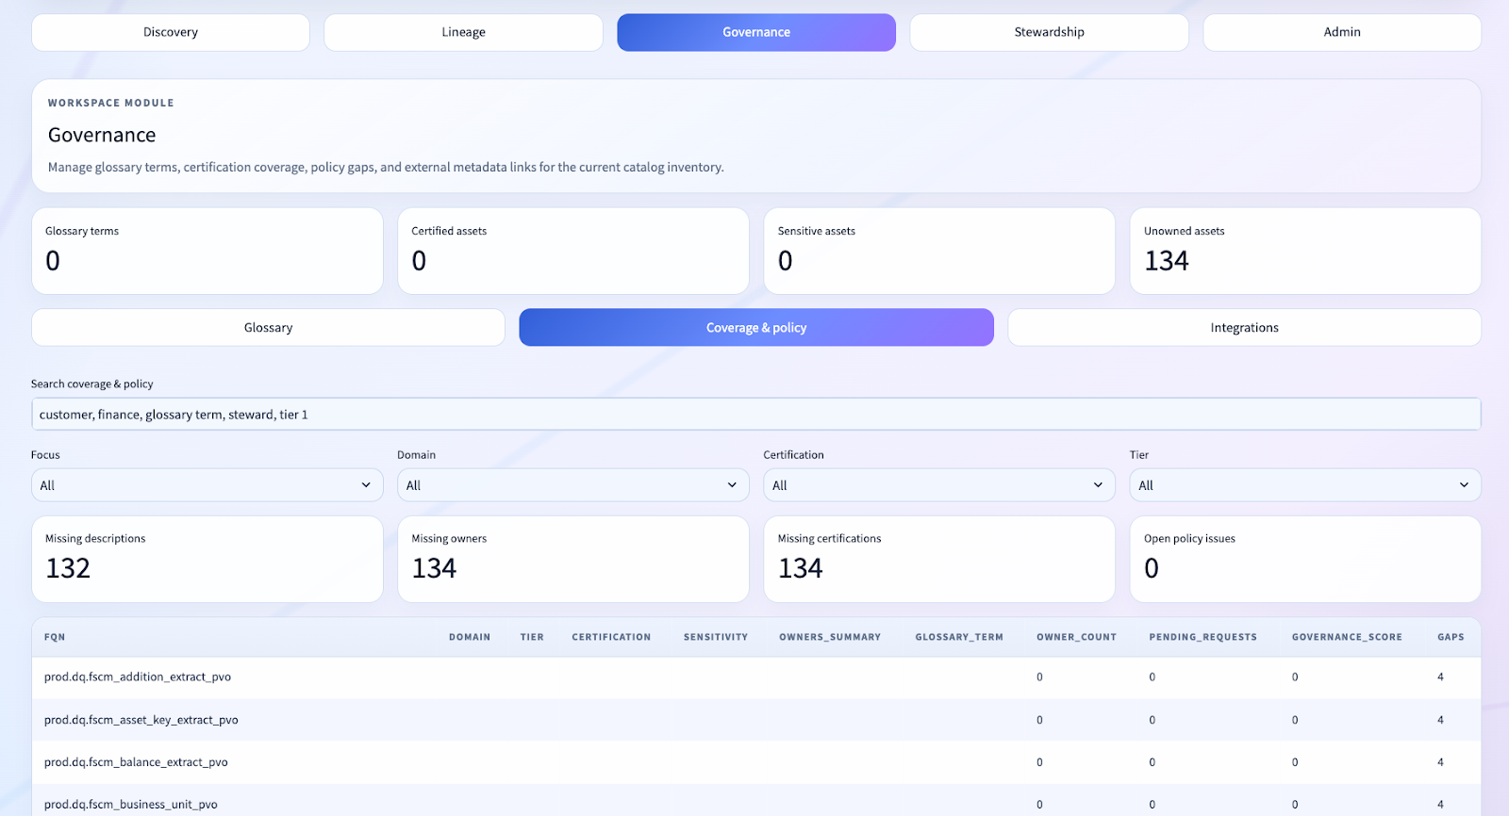Open row prod.dq.fscm_addition_extract_pvo
Screen dimensions: 1509x816
pos(138,677)
